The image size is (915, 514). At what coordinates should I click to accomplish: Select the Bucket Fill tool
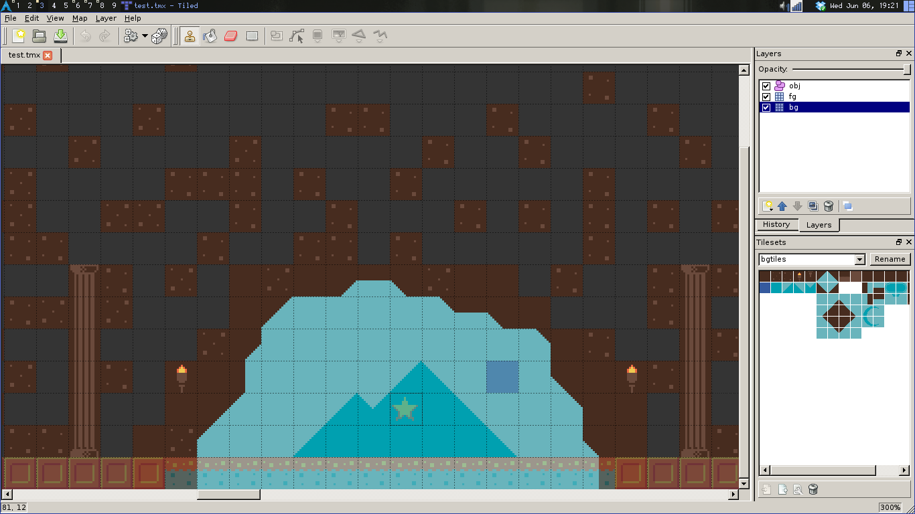click(x=210, y=36)
